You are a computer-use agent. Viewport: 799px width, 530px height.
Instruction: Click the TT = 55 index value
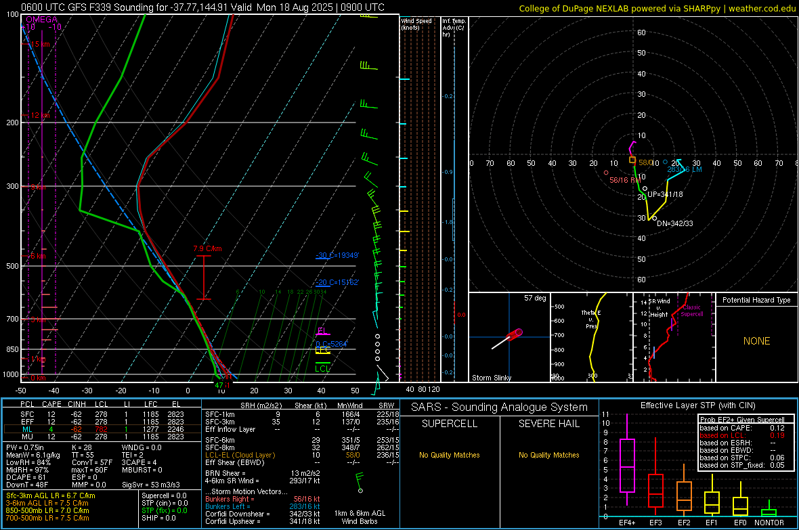click(82, 455)
